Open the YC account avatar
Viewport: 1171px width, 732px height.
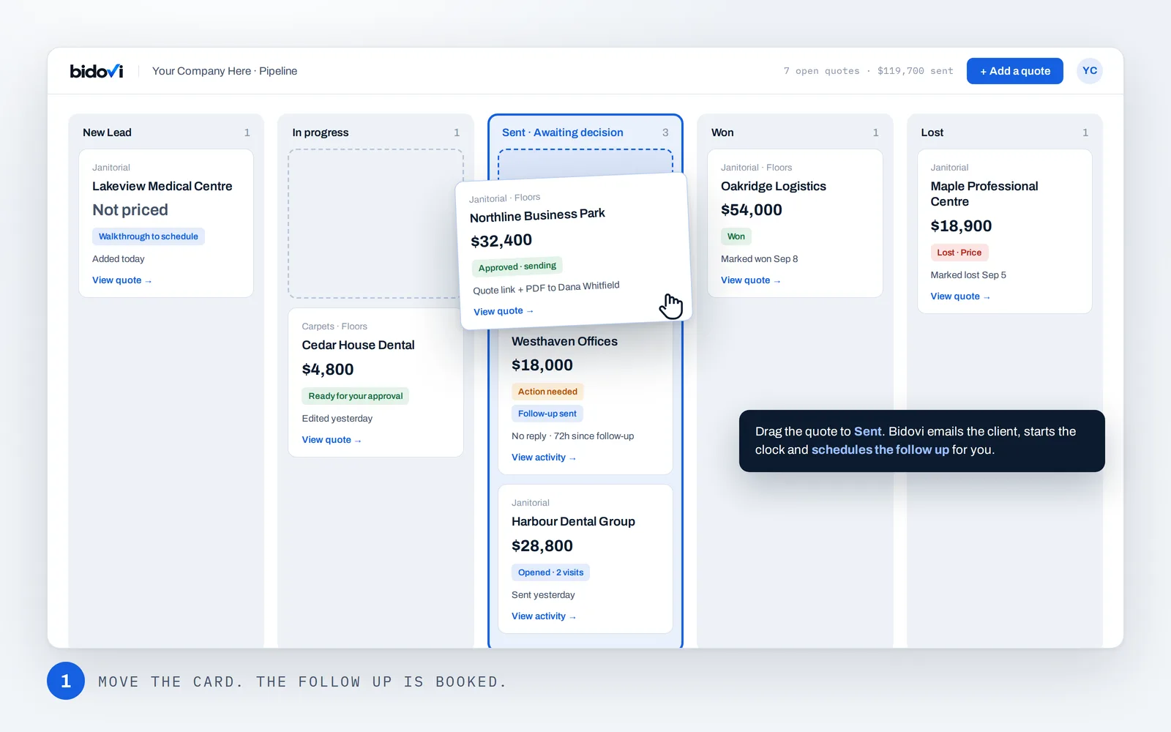pyautogui.click(x=1090, y=71)
